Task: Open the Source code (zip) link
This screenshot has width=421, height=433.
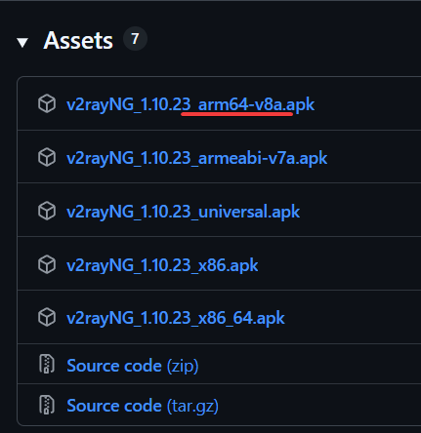Action: click(133, 366)
